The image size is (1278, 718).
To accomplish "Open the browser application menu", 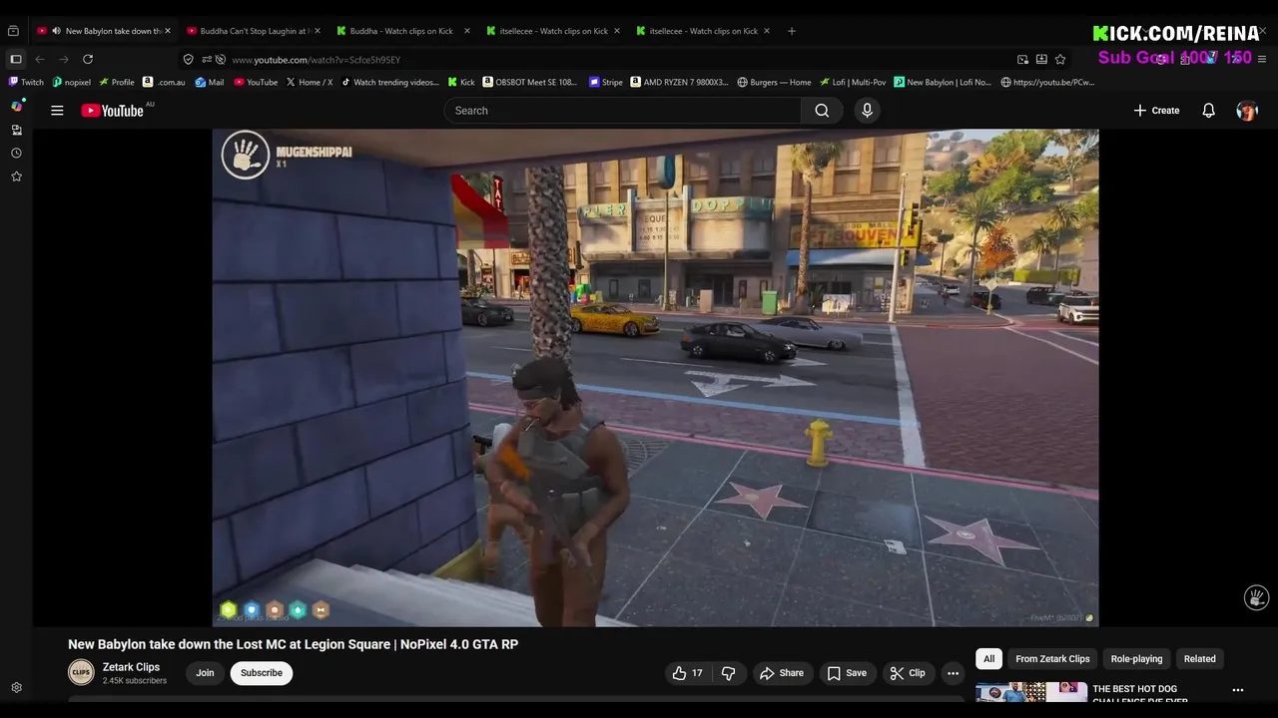I will click(1262, 59).
